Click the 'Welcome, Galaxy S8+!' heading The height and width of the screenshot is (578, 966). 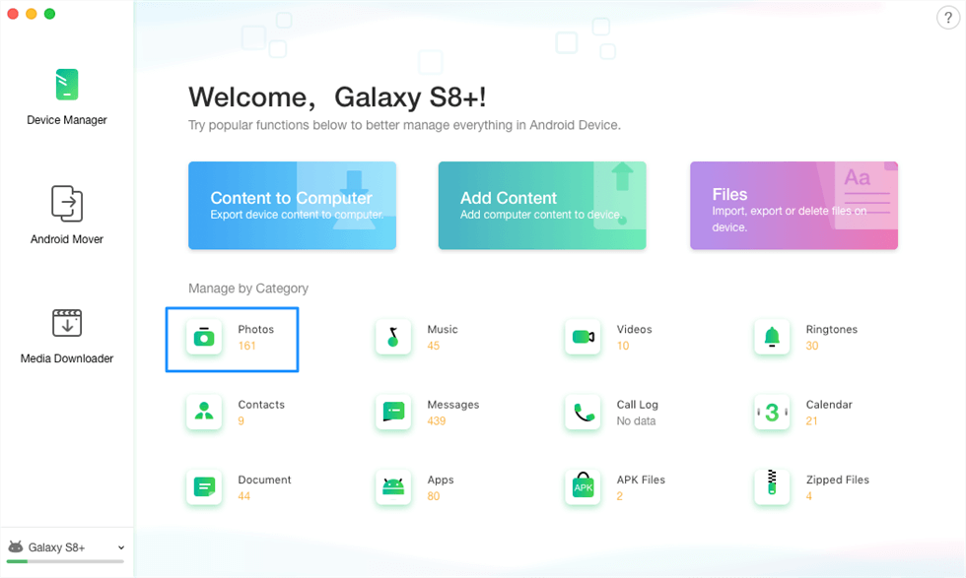[337, 96]
